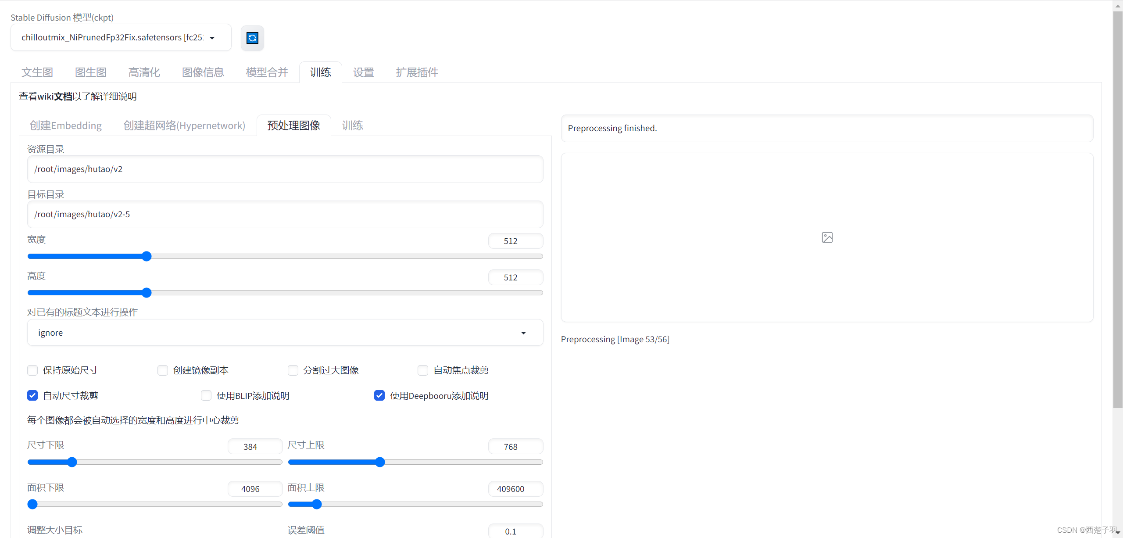The height and width of the screenshot is (538, 1123).
Task: Click the 尺寸上限 value box showing 768
Action: pos(516,447)
